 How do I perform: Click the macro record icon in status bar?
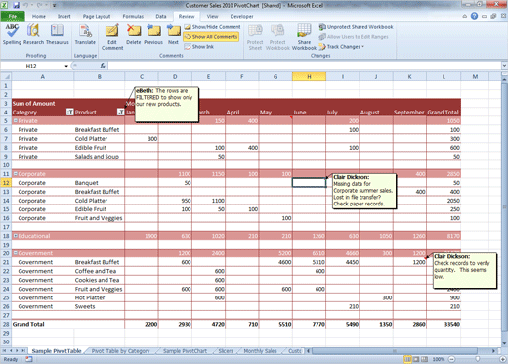(x=29, y=359)
